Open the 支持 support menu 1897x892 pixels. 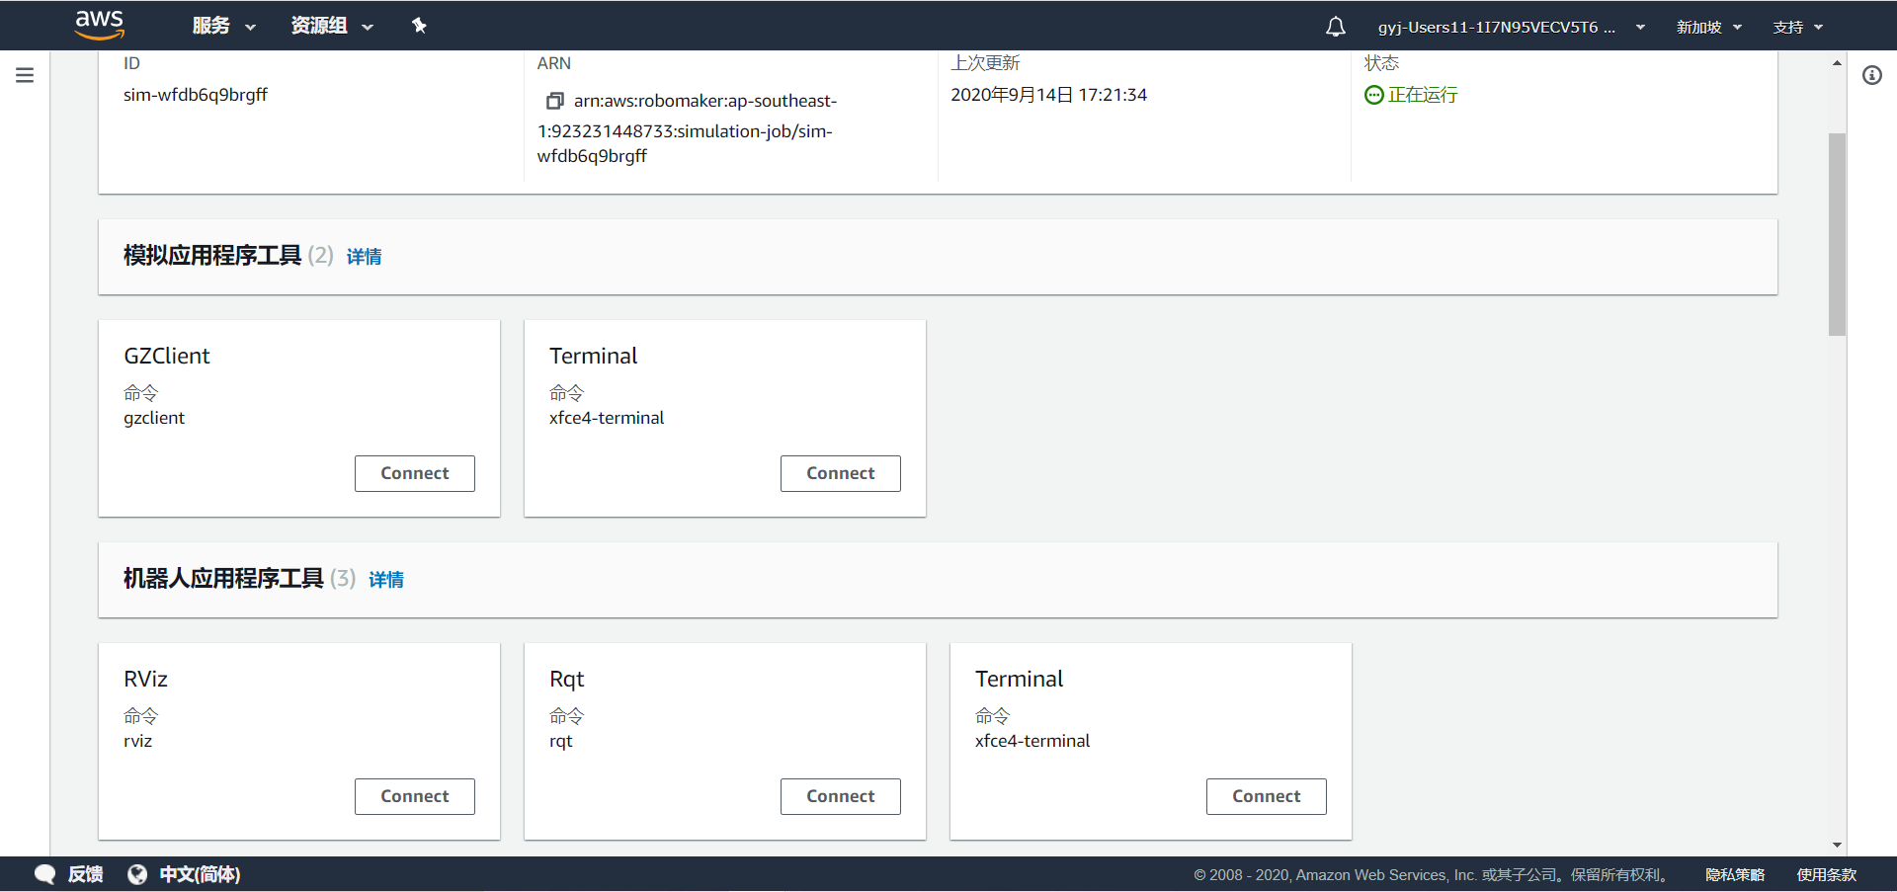click(1798, 27)
